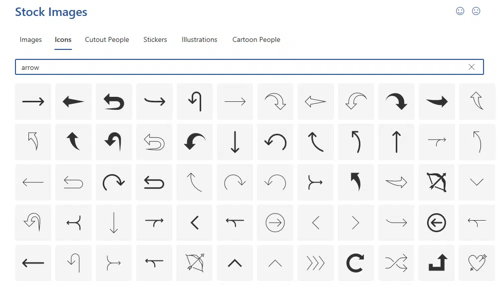Pick the thin downward arrow in fourth row
Image resolution: width=500 pixels, height=286 pixels.
coord(114,223)
